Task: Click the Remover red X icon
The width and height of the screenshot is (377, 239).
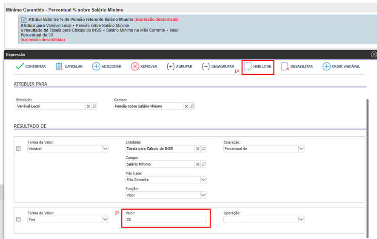Action: coord(135,67)
